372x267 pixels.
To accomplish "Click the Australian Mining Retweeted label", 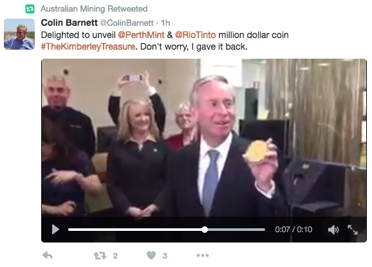I will tap(94, 9).
